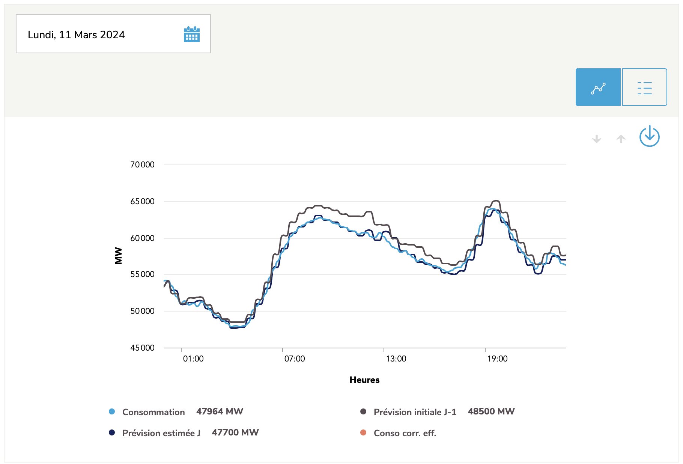Click the 19:00 hour axis label
Screen dimensions: 683x464
point(497,359)
